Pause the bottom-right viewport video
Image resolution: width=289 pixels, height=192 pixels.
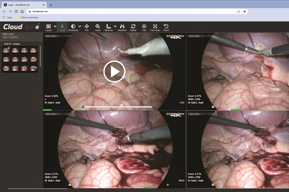213,185
